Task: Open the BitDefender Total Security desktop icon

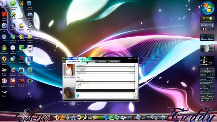Action: (x=21, y=83)
